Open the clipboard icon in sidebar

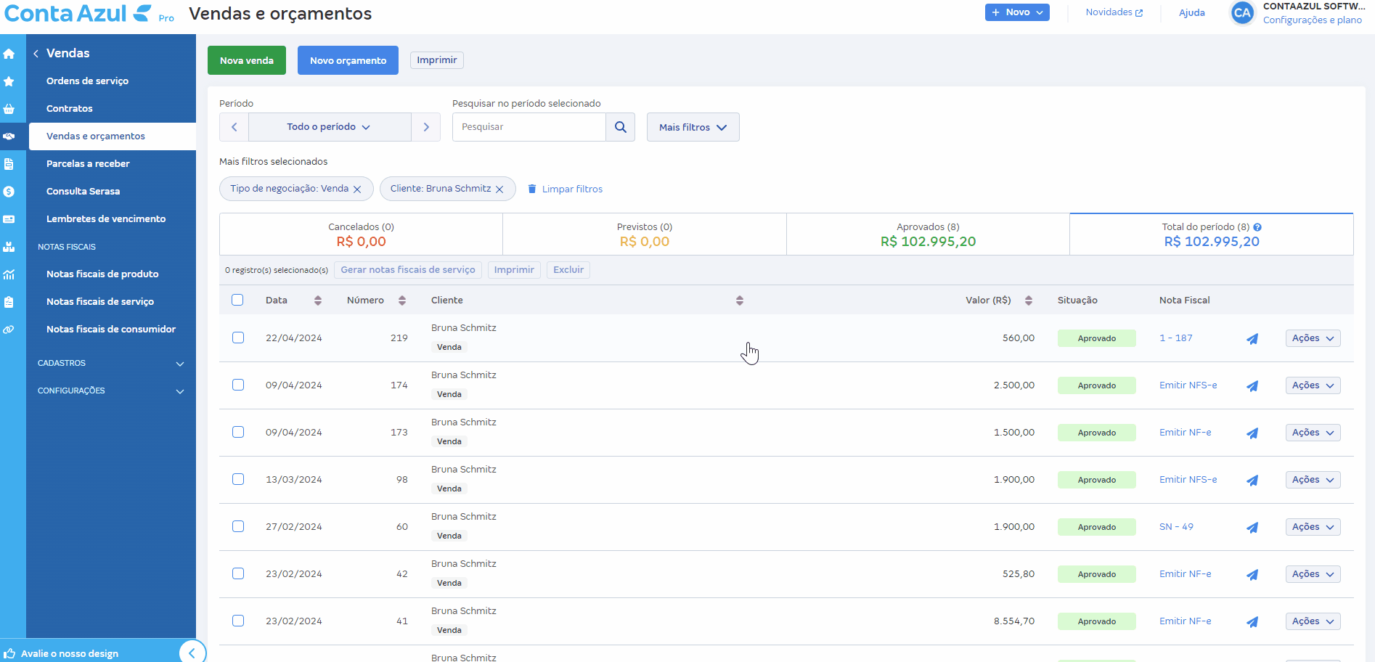point(9,302)
